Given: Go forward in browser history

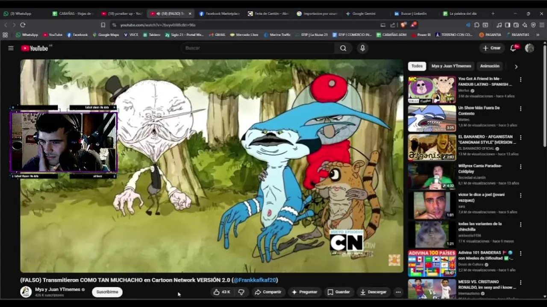Looking at the screenshot, I should point(14,25).
